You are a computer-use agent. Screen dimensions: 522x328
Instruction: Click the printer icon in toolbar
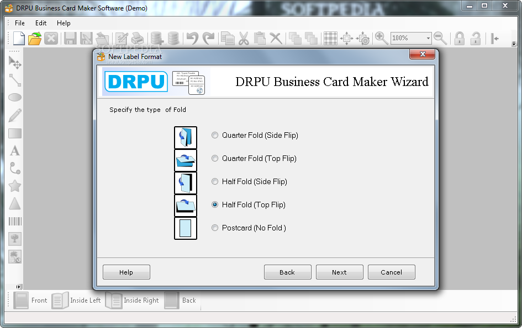tap(138, 38)
